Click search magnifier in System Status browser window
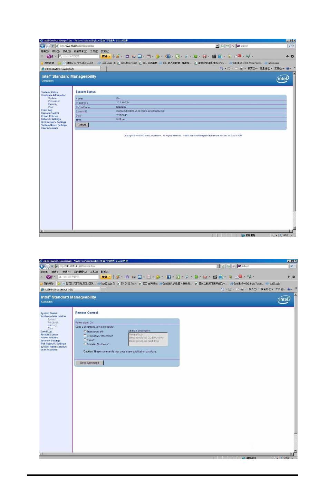The image size is (328, 490). (x=290, y=46)
